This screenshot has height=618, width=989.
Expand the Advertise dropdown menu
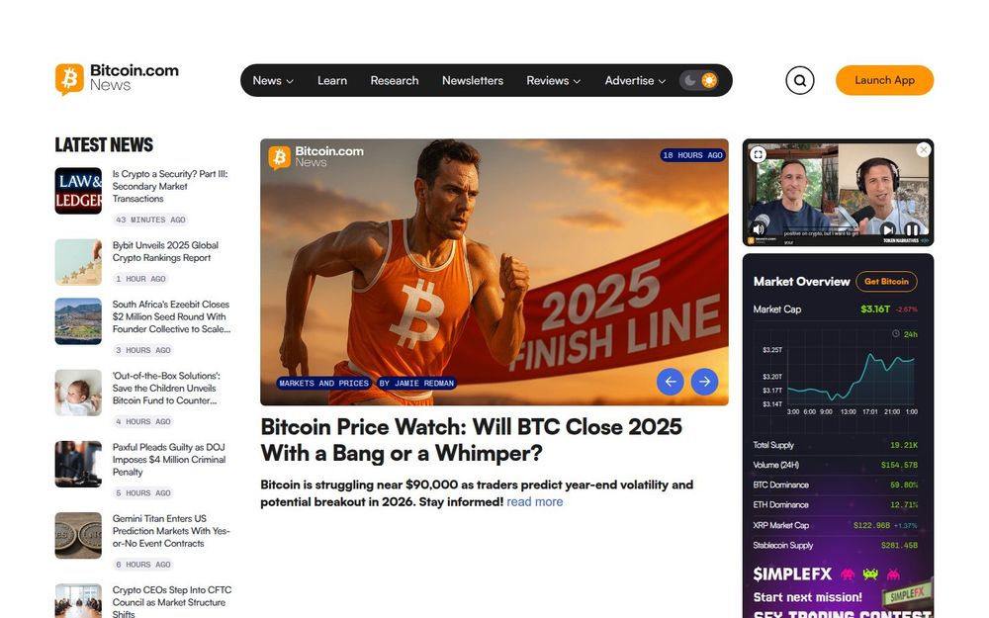(635, 81)
